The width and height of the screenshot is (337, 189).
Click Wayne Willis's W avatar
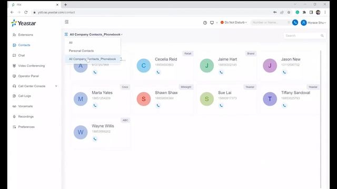(81, 132)
